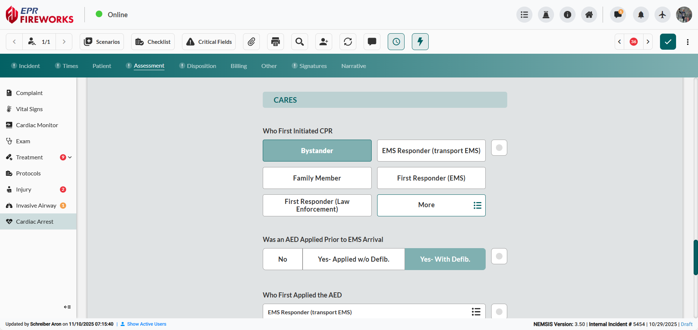
Task: Click the printer icon in toolbar
Action: click(x=276, y=42)
